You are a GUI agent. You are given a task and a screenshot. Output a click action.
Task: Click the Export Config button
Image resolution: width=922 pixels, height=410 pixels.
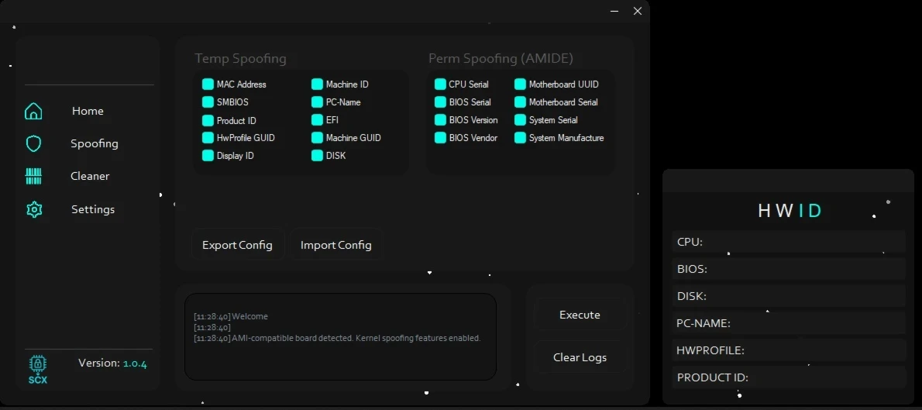[x=237, y=245]
